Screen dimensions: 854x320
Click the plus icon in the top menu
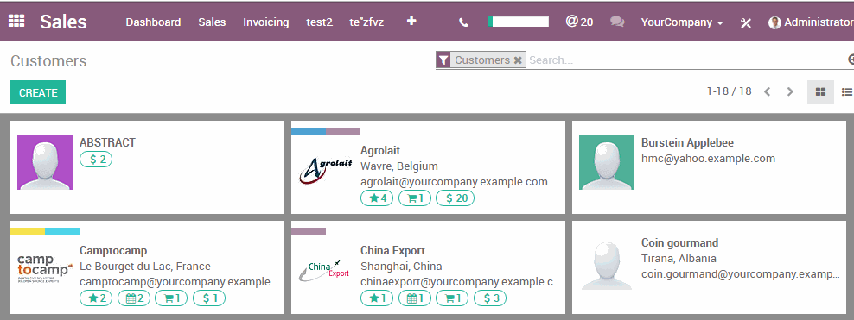(x=411, y=22)
